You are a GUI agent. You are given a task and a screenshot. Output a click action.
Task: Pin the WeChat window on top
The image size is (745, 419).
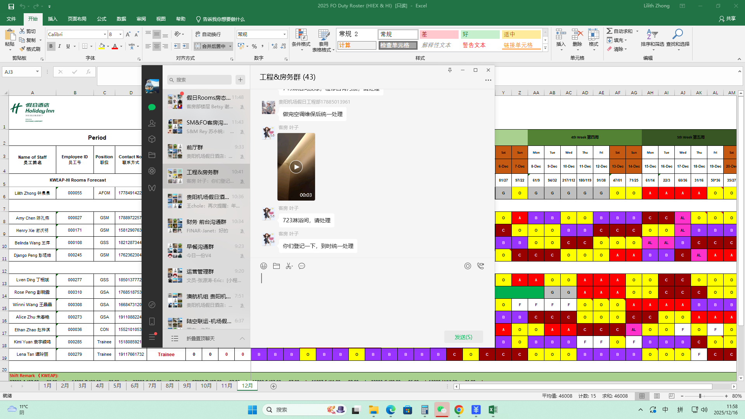[x=450, y=70]
